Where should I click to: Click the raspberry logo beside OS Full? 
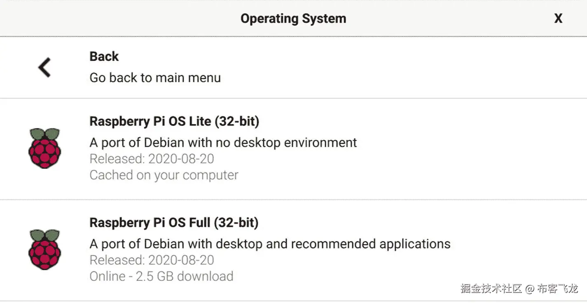click(x=44, y=250)
